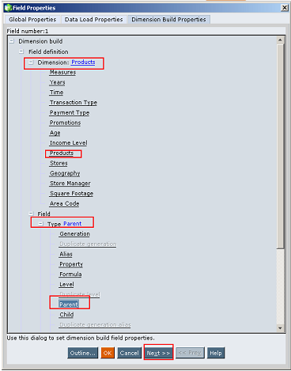Select the Income Level dimension
This screenshot has width=291, height=371.
69,143
